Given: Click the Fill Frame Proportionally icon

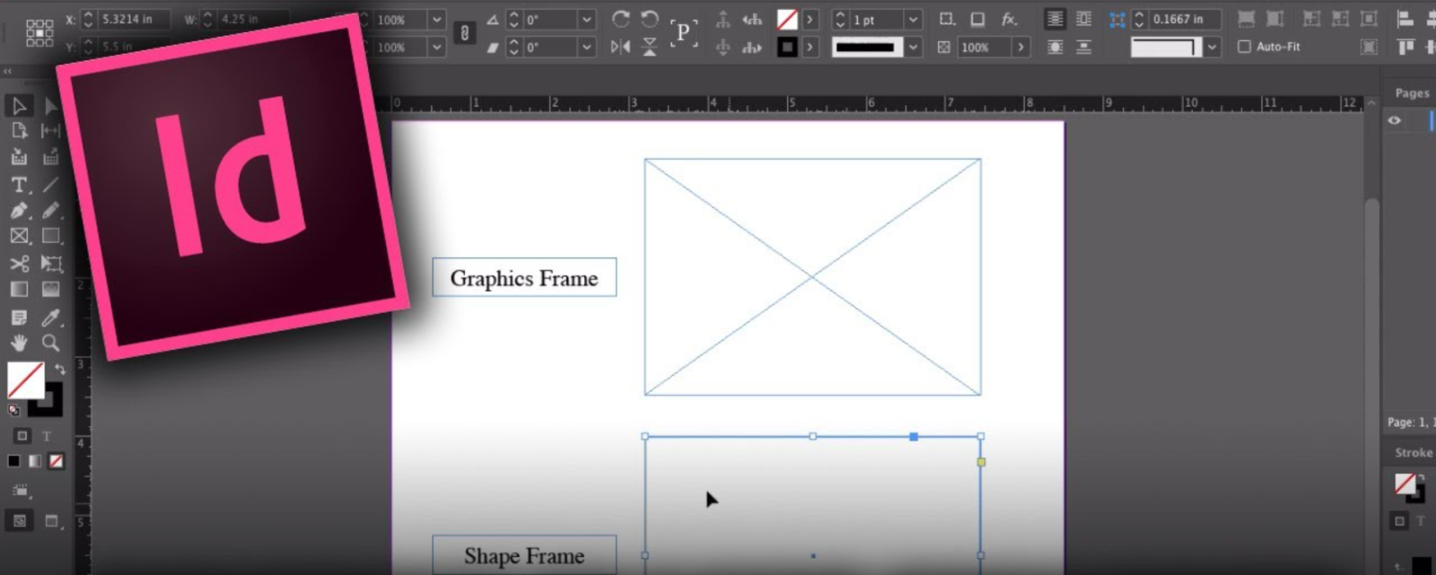Looking at the screenshot, I should pyautogui.click(x=1246, y=19).
